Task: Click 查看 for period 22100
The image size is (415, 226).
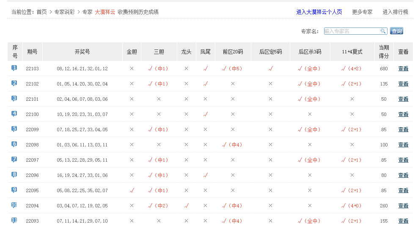Action: 403,114
